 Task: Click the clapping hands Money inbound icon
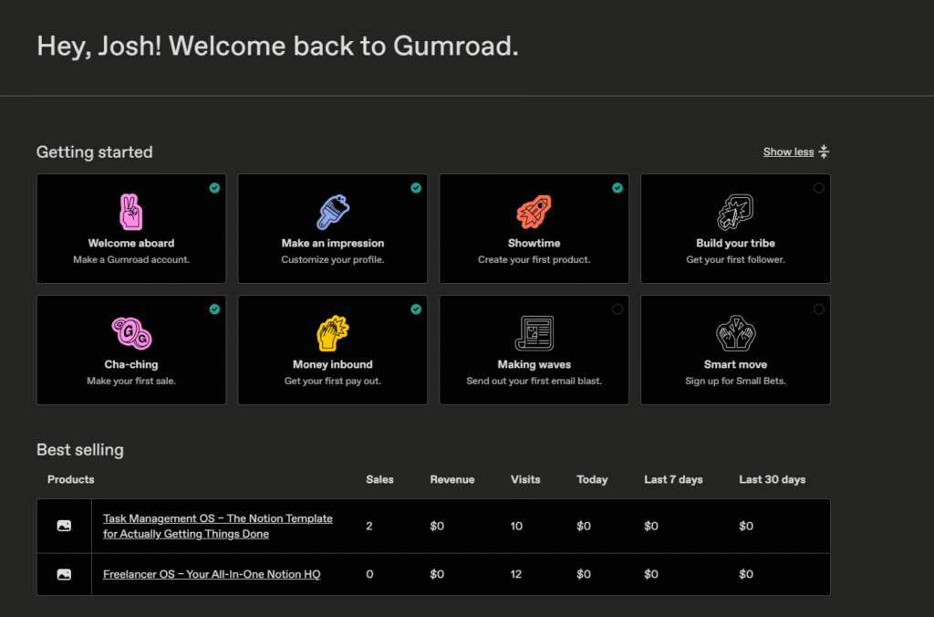[x=332, y=332]
